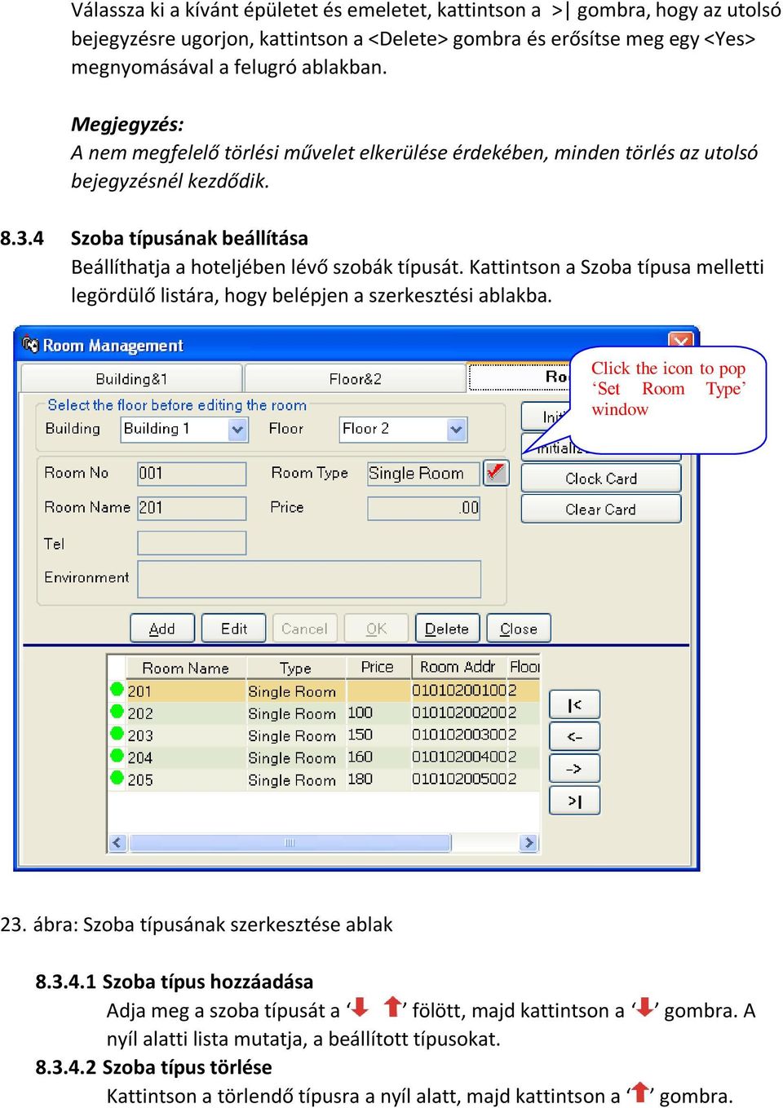Sort by Price column header
Image resolution: width=783 pixels, height=1108 pixels.
(378, 667)
